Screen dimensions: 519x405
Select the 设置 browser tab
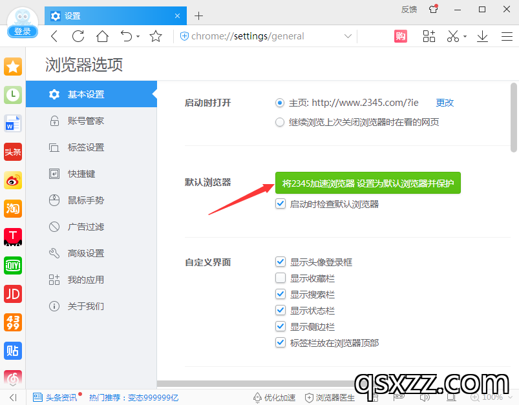click(x=116, y=16)
